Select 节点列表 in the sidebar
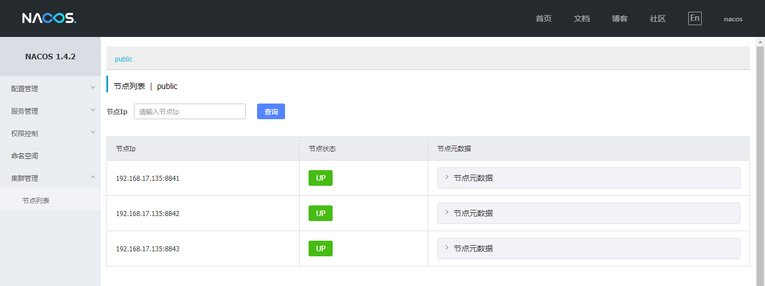This screenshot has height=286, width=765. [x=36, y=200]
